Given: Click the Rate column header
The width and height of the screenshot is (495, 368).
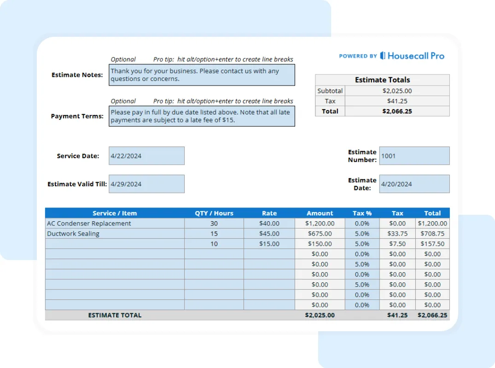Looking at the screenshot, I should click(269, 213).
